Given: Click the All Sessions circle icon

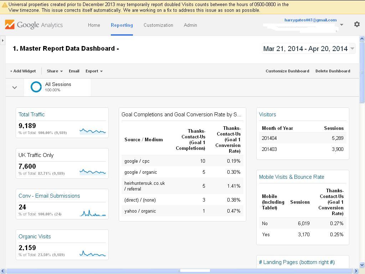Looking at the screenshot, I should [36, 87].
